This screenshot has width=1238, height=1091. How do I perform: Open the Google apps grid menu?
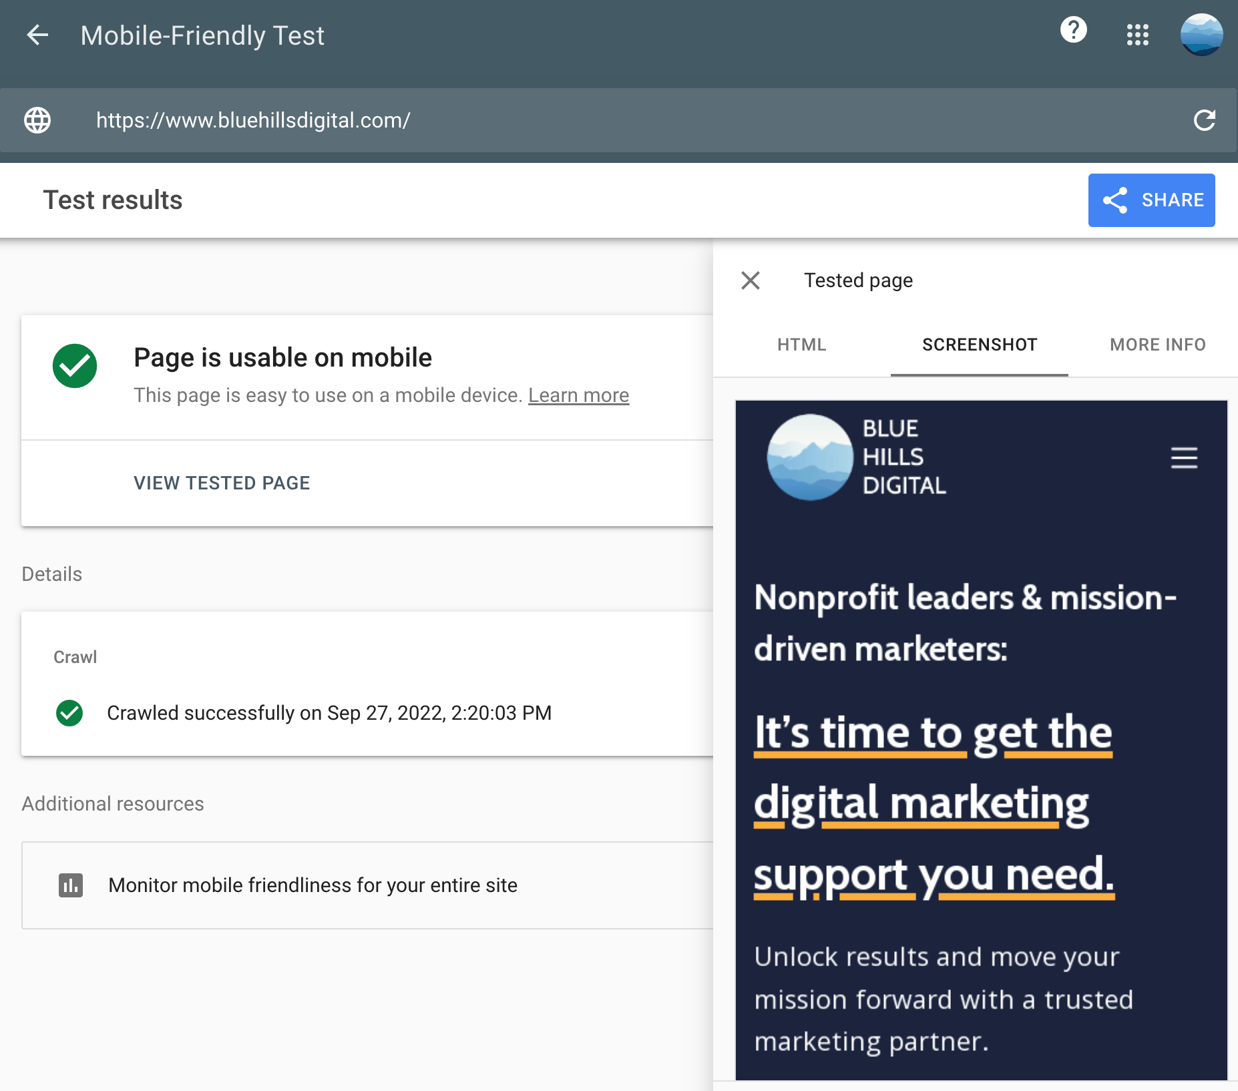(1137, 35)
